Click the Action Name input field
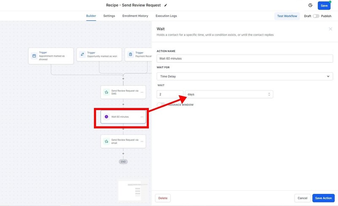This screenshot has height=206, width=338. click(x=245, y=58)
